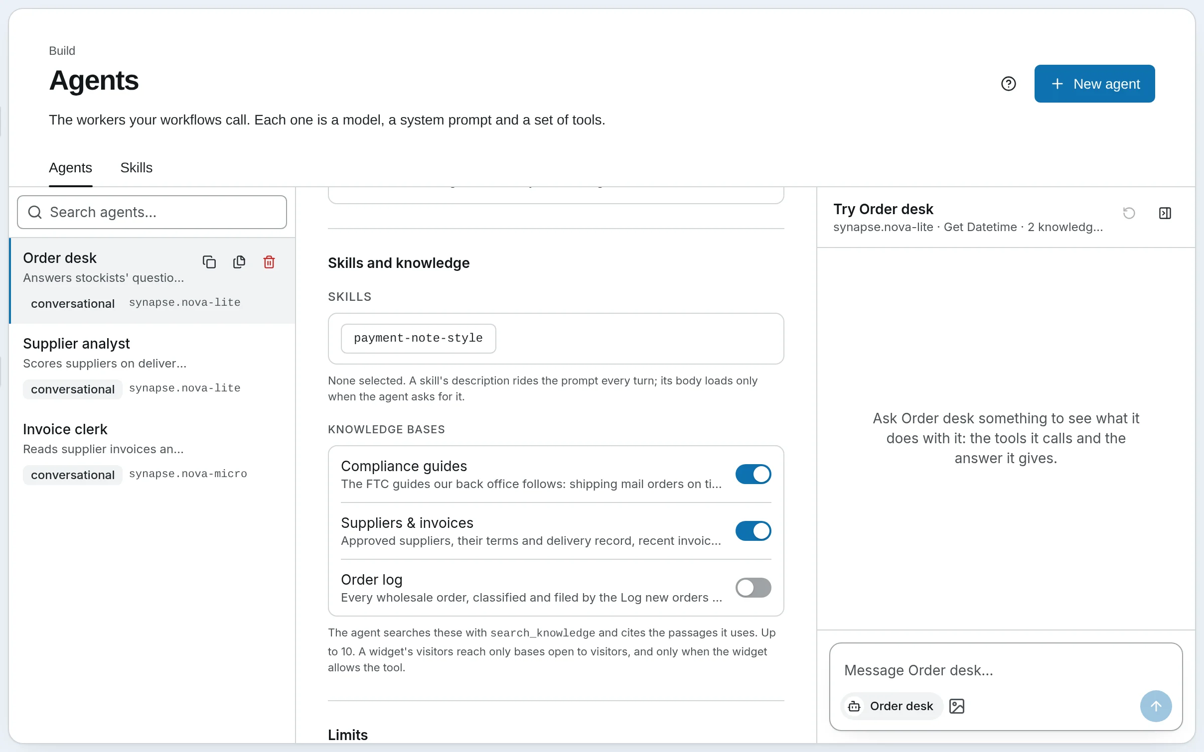Screen dimensions: 1204x752
Task: Select the Agents tab
Action: click(70, 168)
